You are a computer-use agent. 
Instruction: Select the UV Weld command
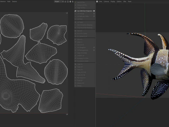coord(84,19)
